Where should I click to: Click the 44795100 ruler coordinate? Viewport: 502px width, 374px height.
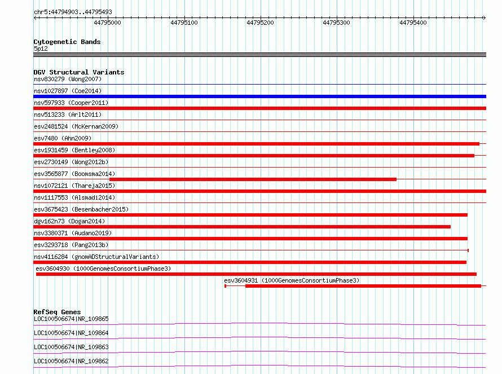point(184,23)
